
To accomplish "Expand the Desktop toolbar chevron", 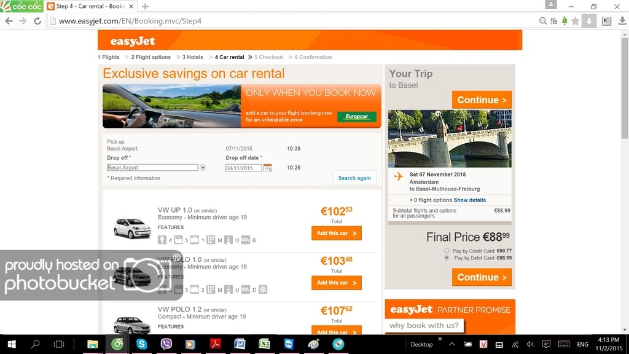I will point(440,339).
